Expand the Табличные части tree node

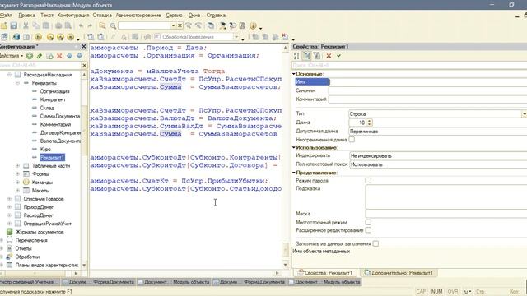17,166
